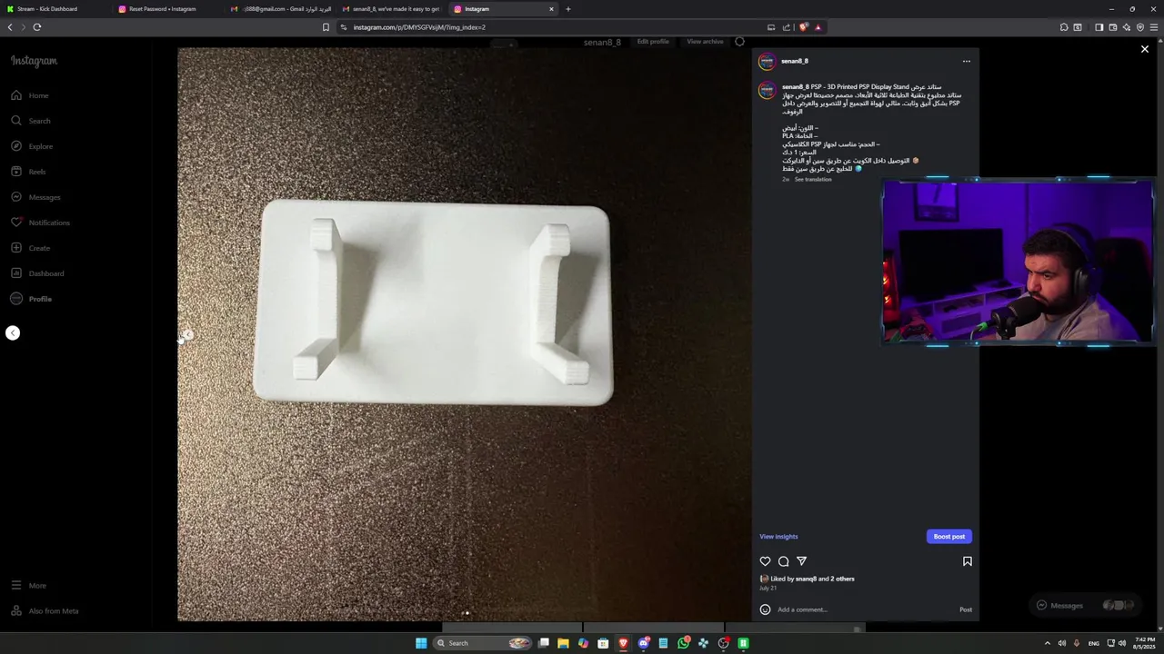Open the floating Messages panel at bottom right
Image resolution: width=1164 pixels, height=654 pixels.
tap(1087, 605)
